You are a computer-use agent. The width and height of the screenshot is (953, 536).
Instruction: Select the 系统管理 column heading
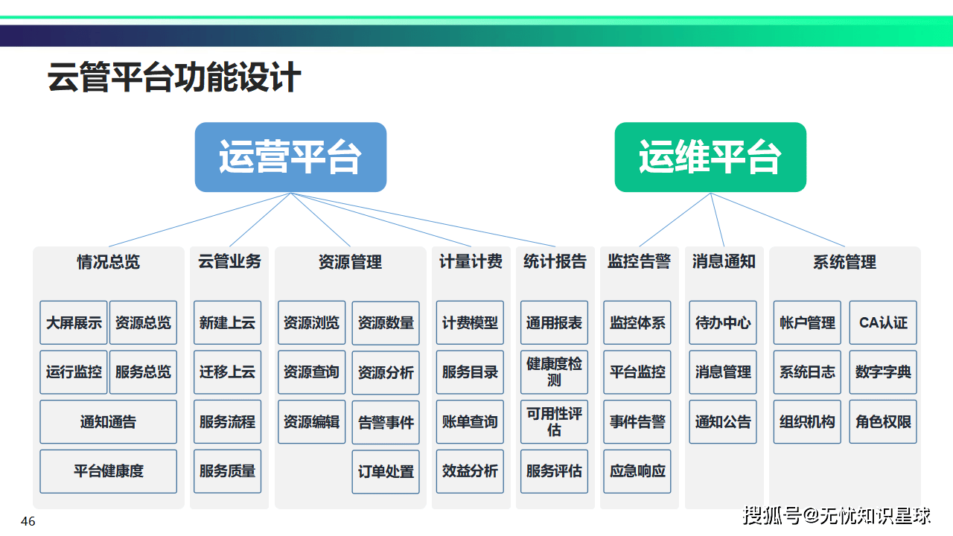pos(844,262)
